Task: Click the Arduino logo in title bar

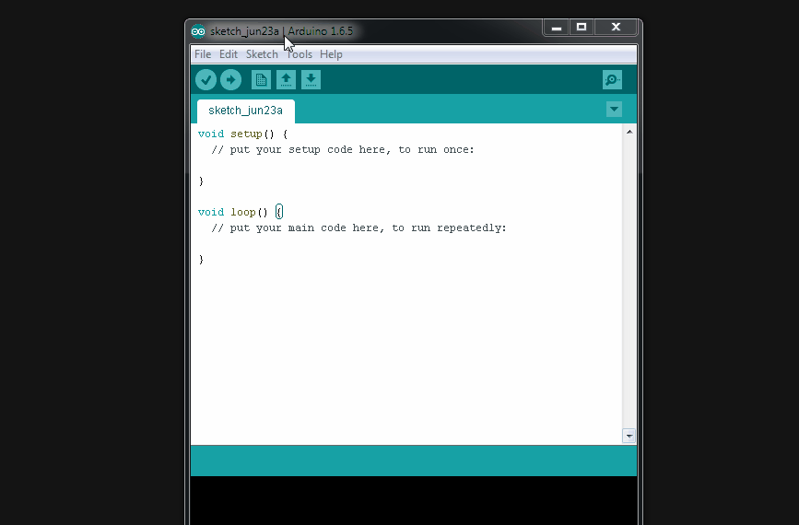Action: point(198,31)
